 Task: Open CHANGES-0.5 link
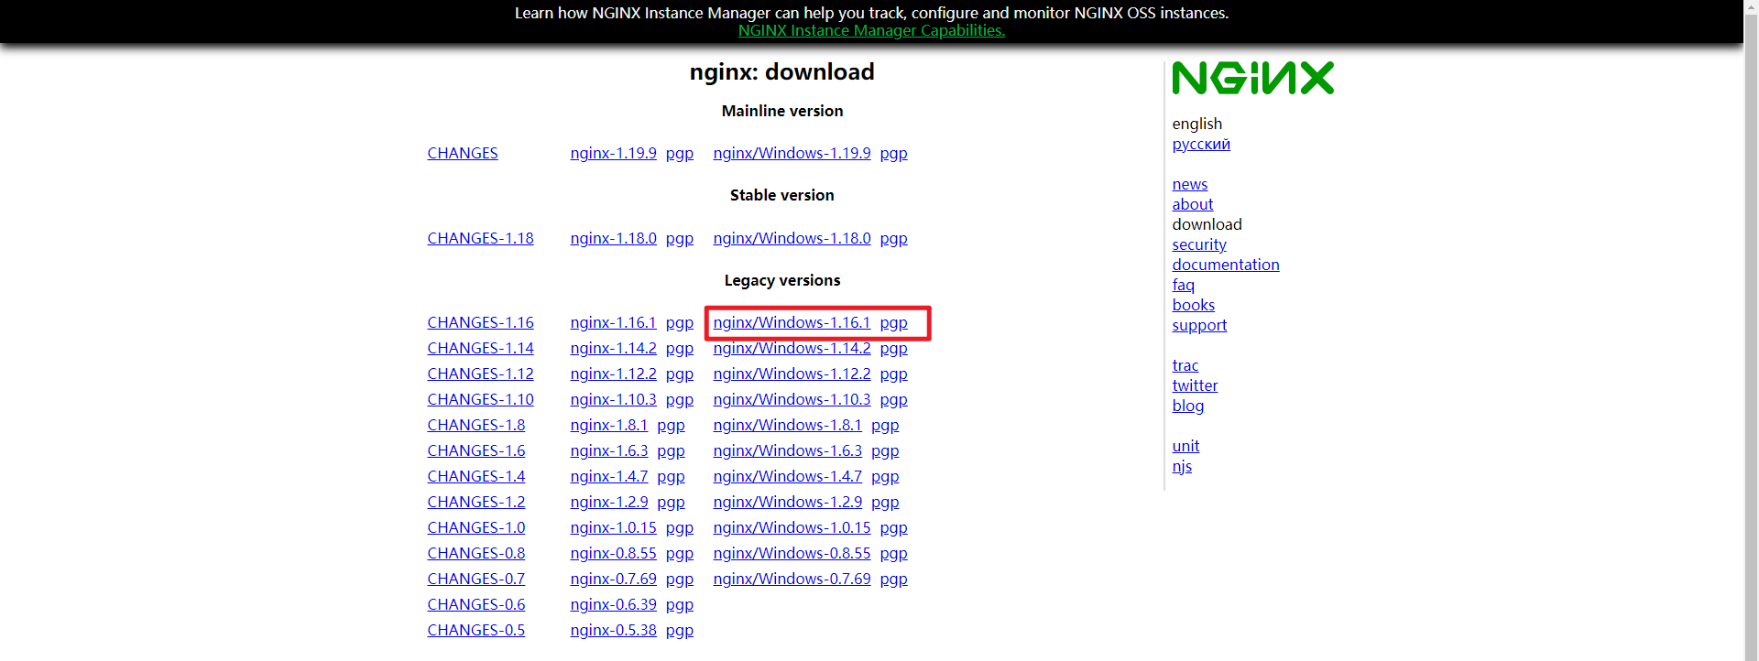point(475,630)
